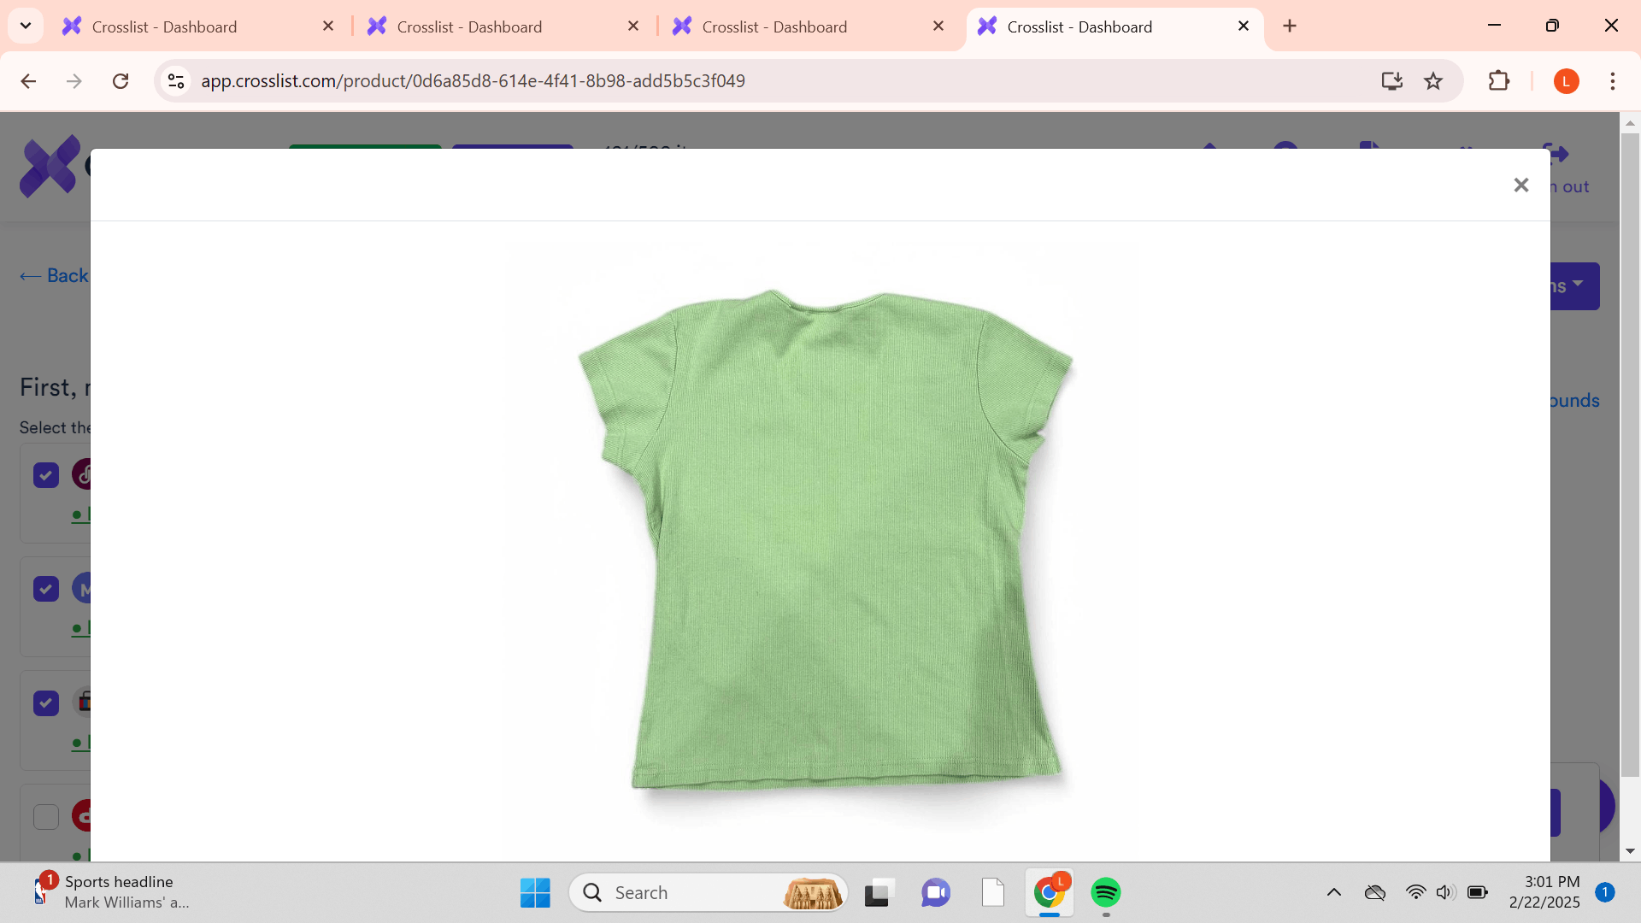Bookmark this page with the star icon
Screen dimensions: 1641x923
pos(1433,81)
